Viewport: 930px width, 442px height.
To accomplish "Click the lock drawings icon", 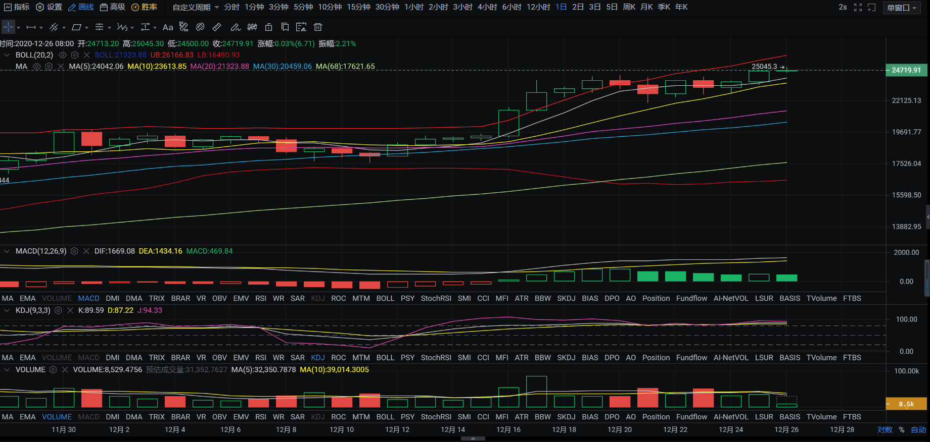I will (x=269, y=27).
